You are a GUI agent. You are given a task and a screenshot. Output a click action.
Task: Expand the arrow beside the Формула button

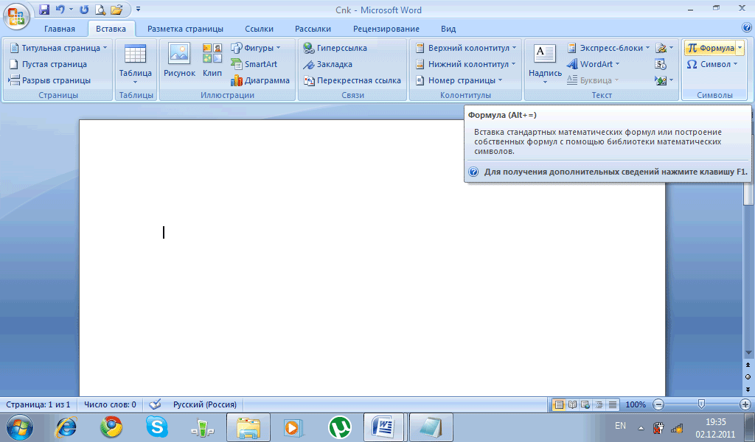pyautogui.click(x=740, y=48)
